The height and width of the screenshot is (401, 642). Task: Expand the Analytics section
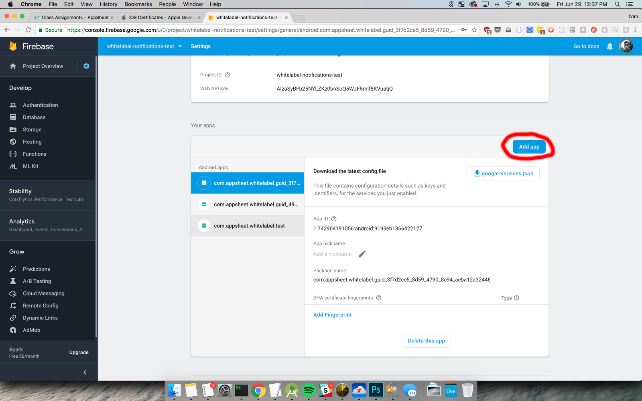coord(48,225)
